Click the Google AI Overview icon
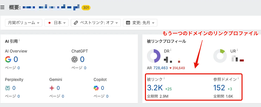 click(8, 59)
